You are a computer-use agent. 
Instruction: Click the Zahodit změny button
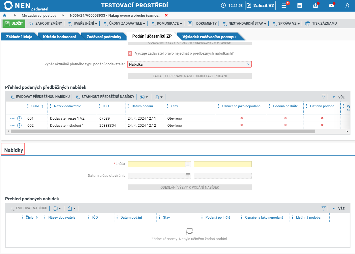click(x=45, y=23)
